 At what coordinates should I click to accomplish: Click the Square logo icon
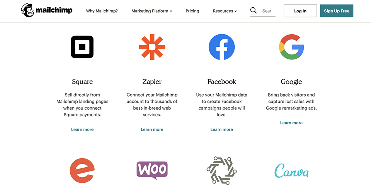pos(82,47)
